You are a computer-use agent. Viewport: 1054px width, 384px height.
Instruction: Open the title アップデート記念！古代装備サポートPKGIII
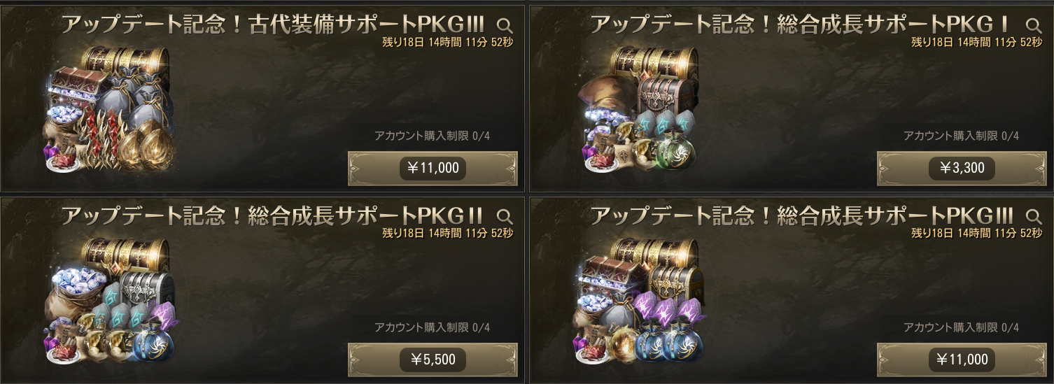click(x=274, y=25)
